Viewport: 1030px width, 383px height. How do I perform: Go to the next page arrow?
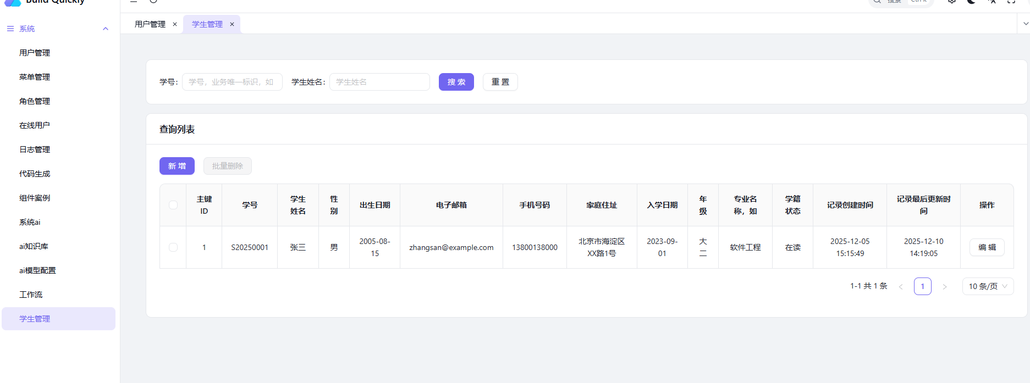coord(945,287)
